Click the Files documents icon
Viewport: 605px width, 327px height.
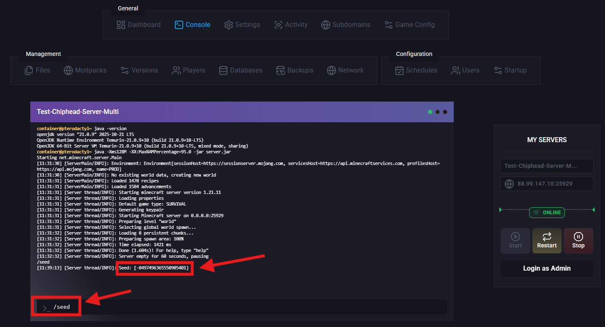pos(29,70)
